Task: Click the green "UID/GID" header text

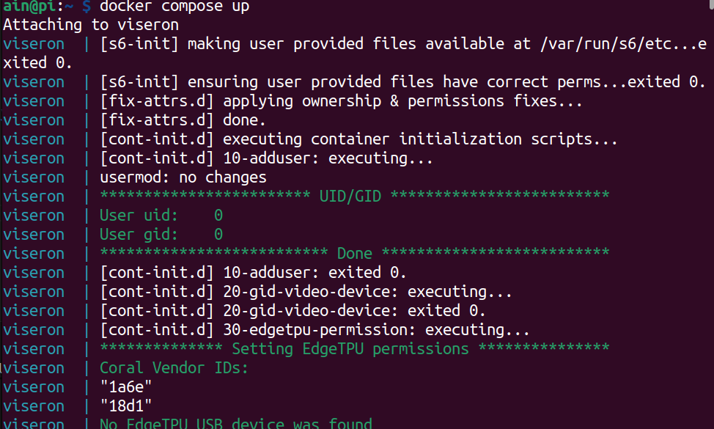Action: pos(355,197)
